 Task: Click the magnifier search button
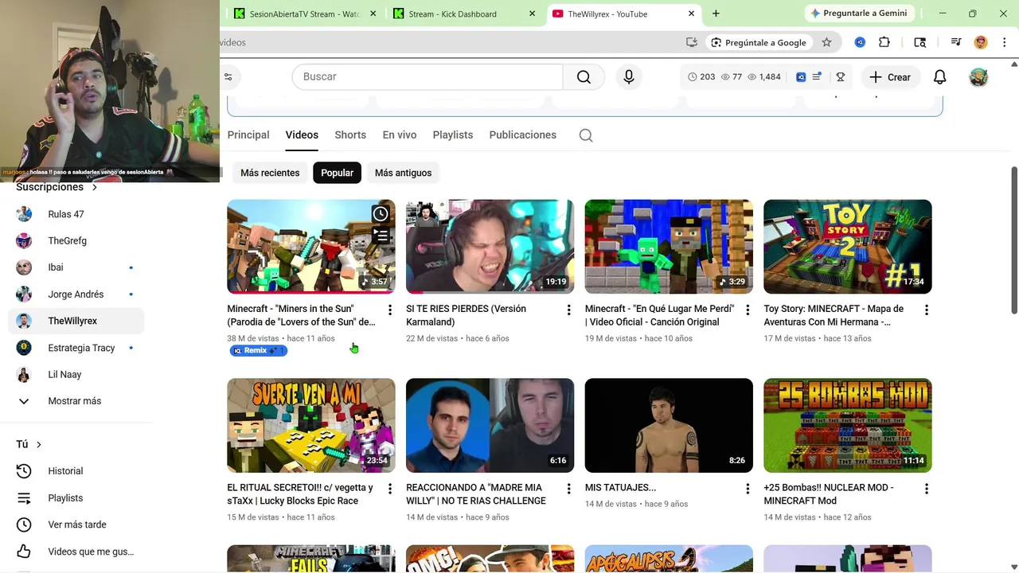[584, 77]
